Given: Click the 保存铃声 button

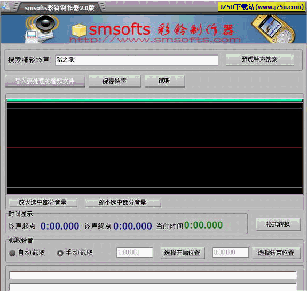Looking at the screenshot, I should click(x=115, y=81).
